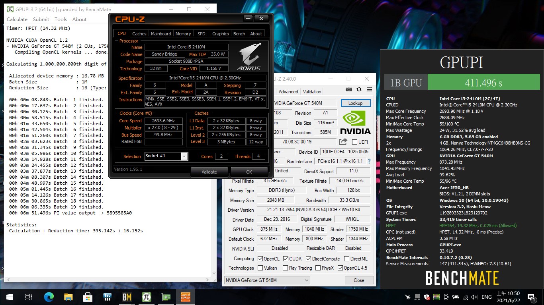544x305 pixels.
Task: Toggle the DirectML checkbox
Action: [346, 259]
